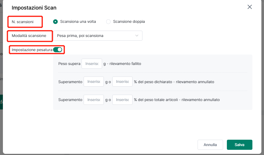
Task: Click grams field for peso totale articoli
Action: (x=94, y=100)
